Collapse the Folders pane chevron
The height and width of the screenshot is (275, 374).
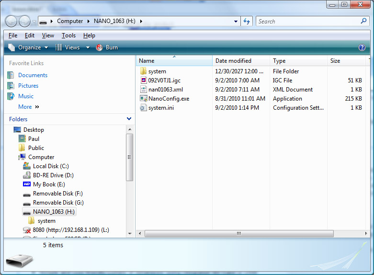click(x=129, y=119)
